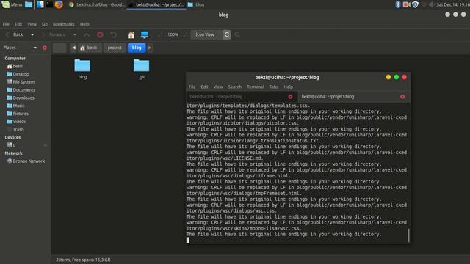Image resolution: width=470 pixels, height=264 pixels.
Task: Open Computer via the toolbar monitor icon
Action: [x=145, y=34]
